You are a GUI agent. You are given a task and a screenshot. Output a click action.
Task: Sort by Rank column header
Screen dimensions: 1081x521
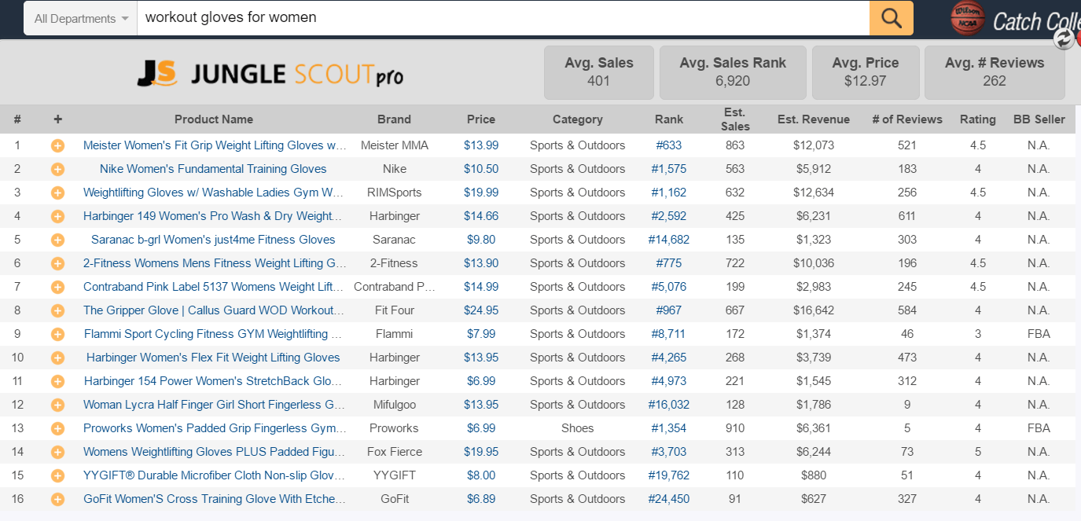coord(668,119)
